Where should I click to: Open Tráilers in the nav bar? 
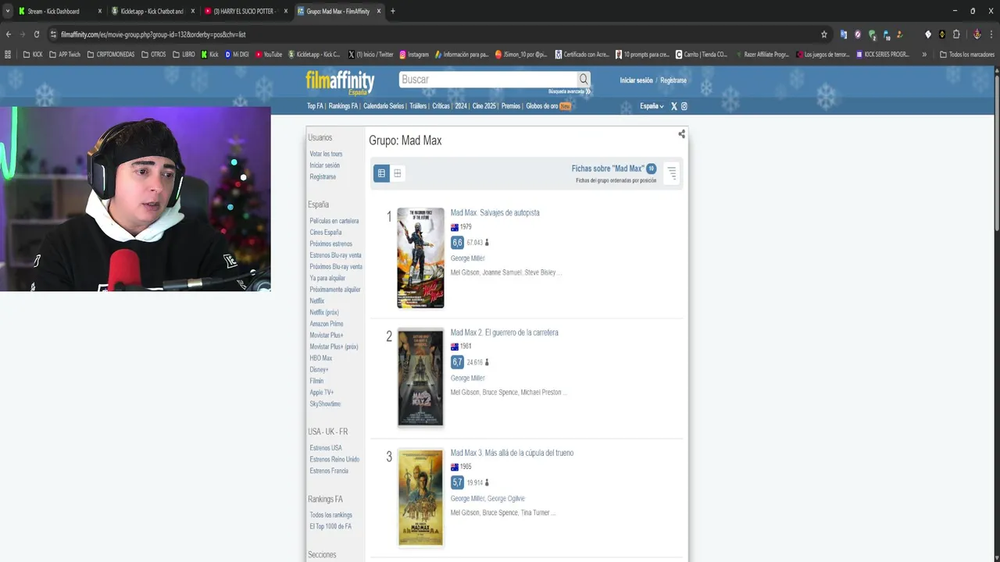(418, 106)
